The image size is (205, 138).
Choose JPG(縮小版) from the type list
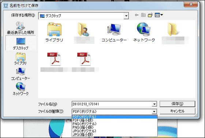tap(115, 134)
